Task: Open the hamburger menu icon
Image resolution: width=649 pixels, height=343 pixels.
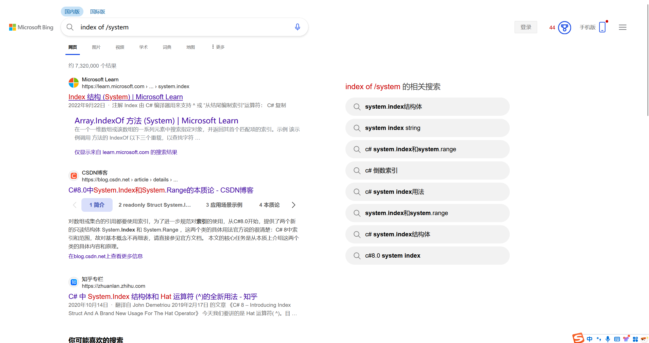Action: click(622, 27)
